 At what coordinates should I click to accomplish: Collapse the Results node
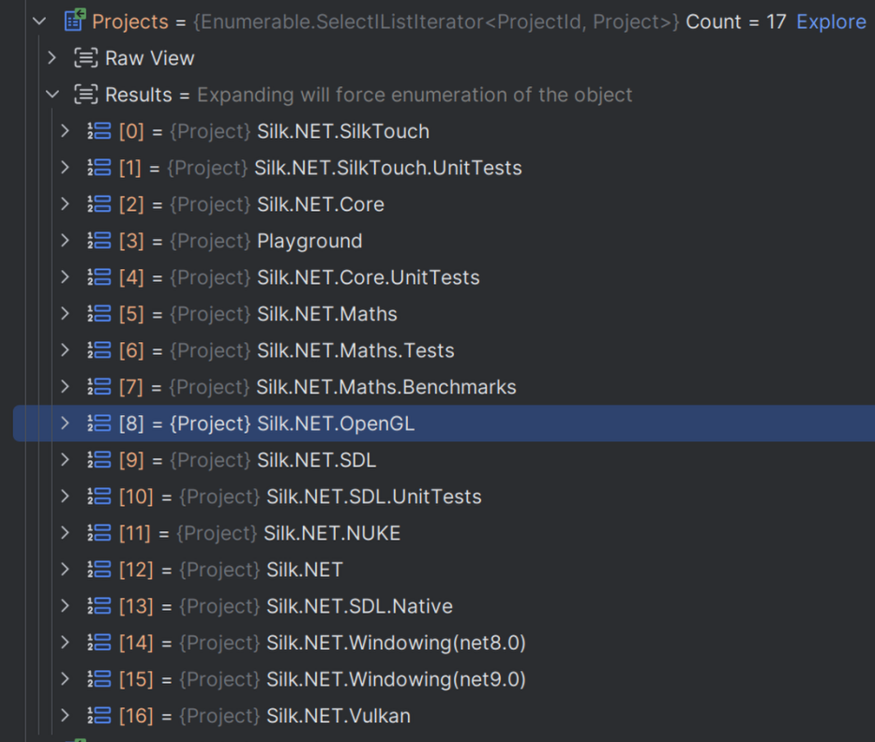[53, 95]
